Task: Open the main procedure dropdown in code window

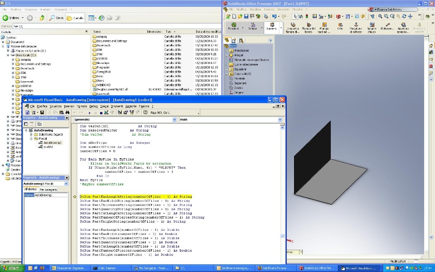Action: coord(280,120)
